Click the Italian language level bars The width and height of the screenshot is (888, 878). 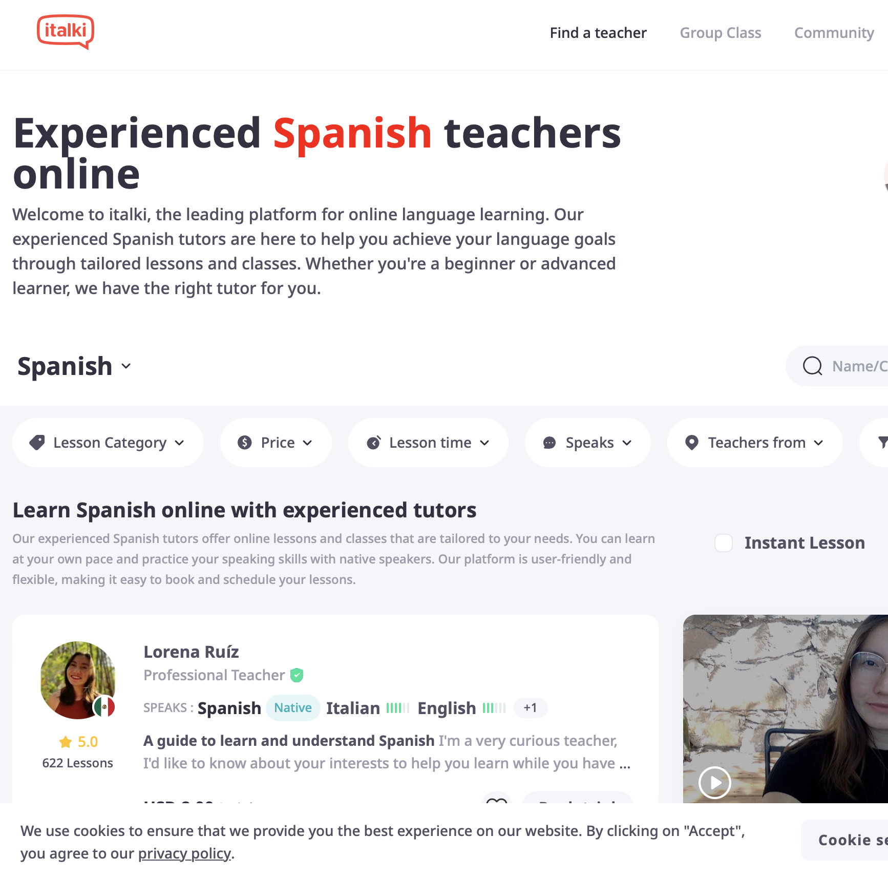398,708
